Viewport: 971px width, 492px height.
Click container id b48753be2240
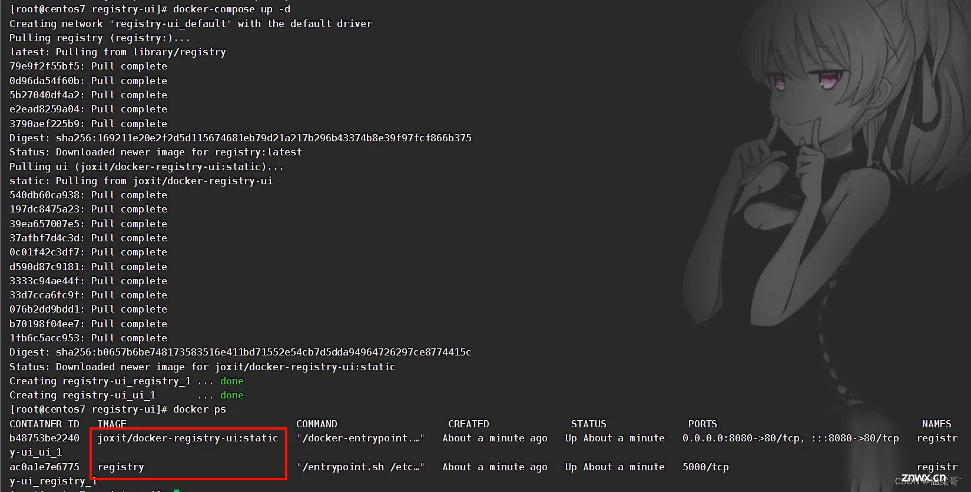pos(44,438)
